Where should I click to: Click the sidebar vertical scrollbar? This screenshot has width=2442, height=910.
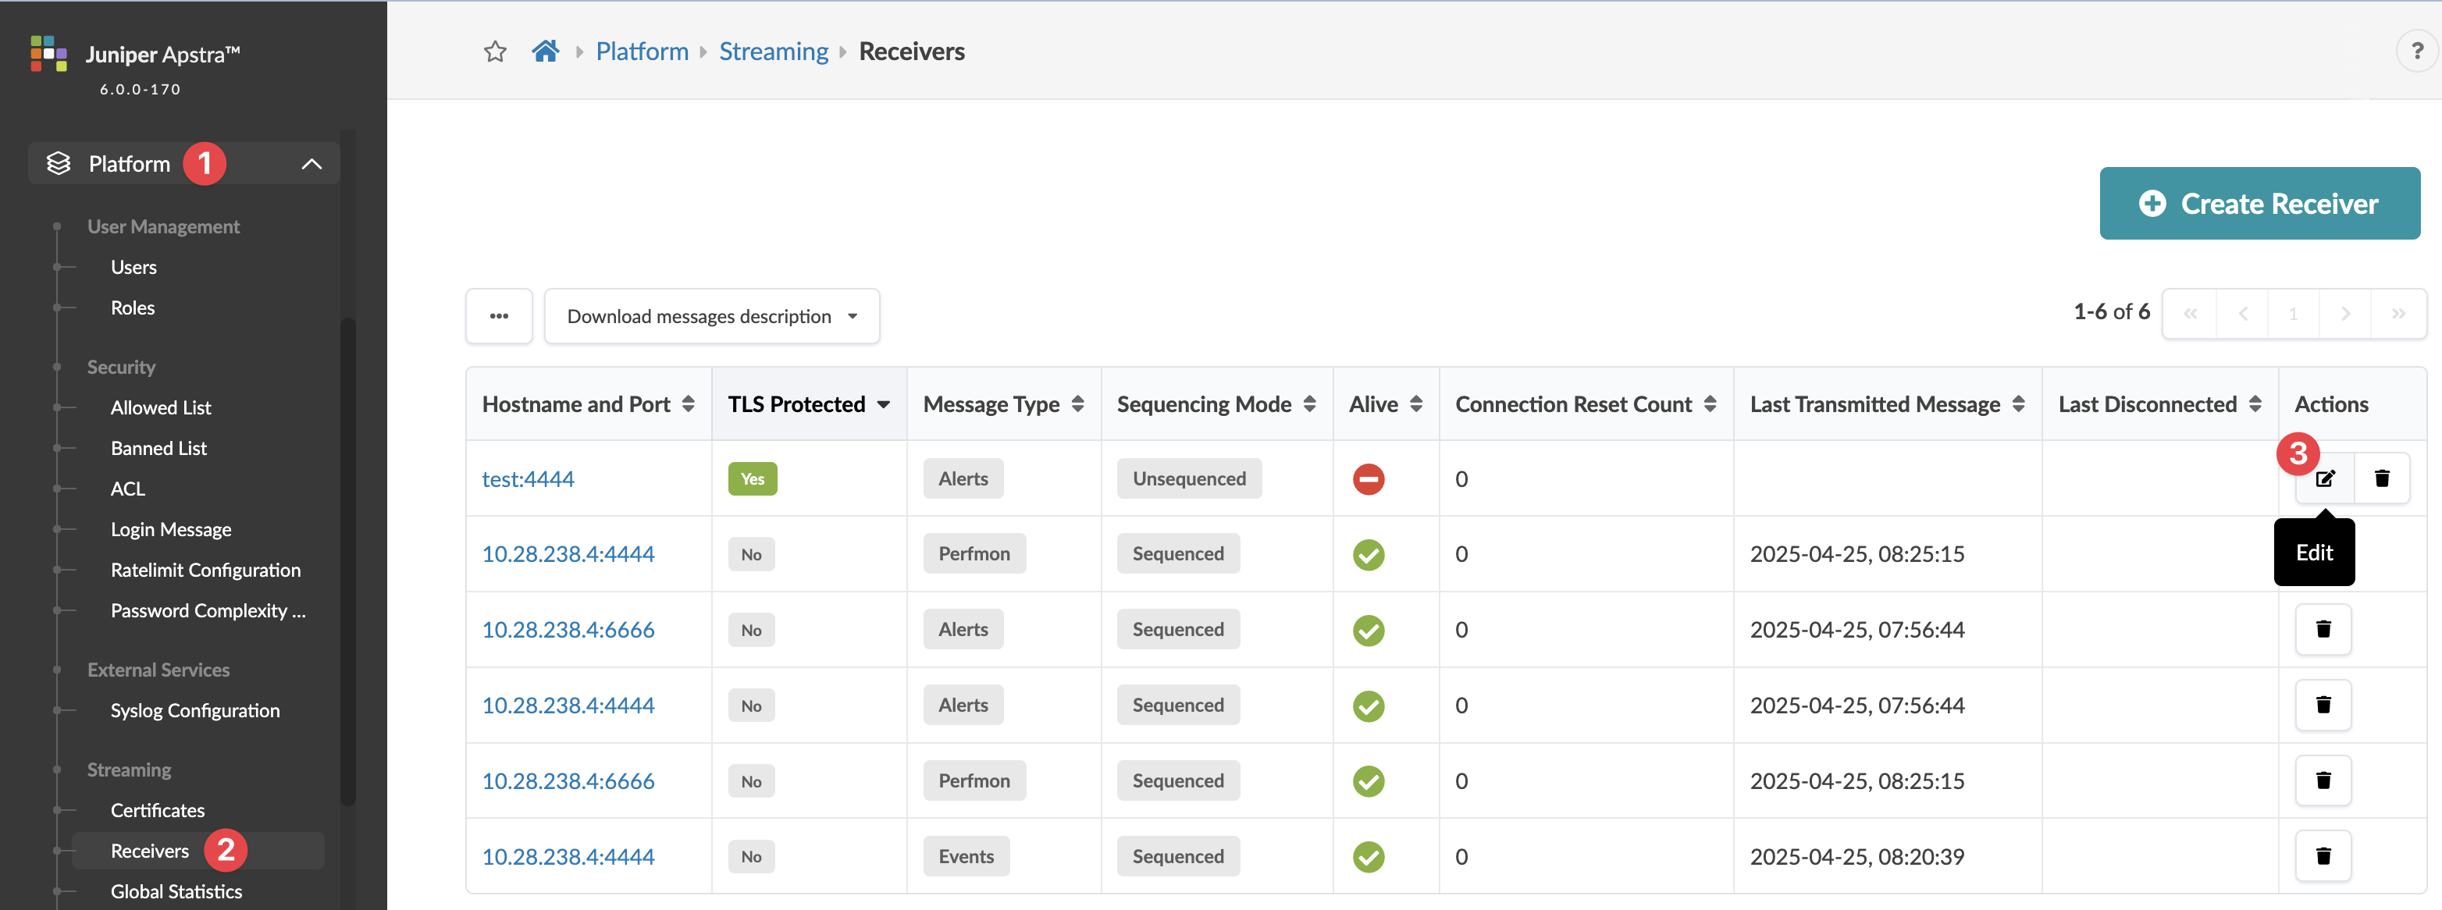coord(348,560)
